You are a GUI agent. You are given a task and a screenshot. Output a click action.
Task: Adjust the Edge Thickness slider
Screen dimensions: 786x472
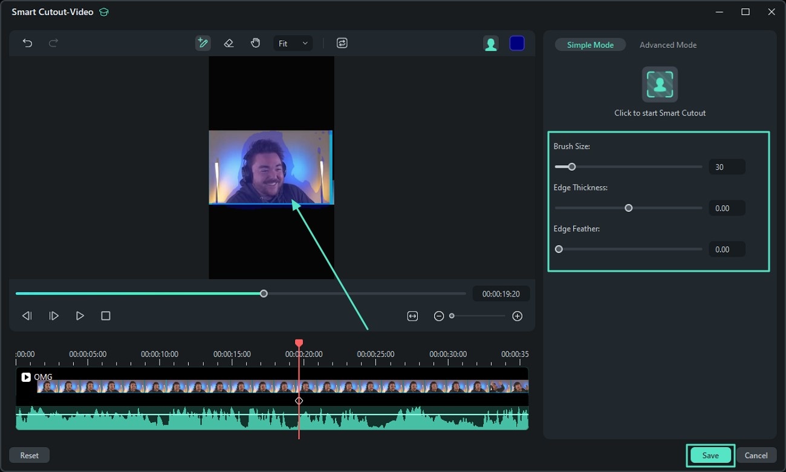[x=628, y=208]
